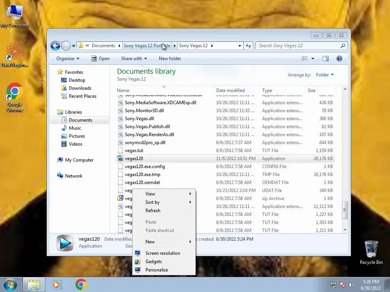This screenshot has height=292, width=390.
Task: Select Sony.Vegas.dll file icon
Action: click(x=120, y=119)
